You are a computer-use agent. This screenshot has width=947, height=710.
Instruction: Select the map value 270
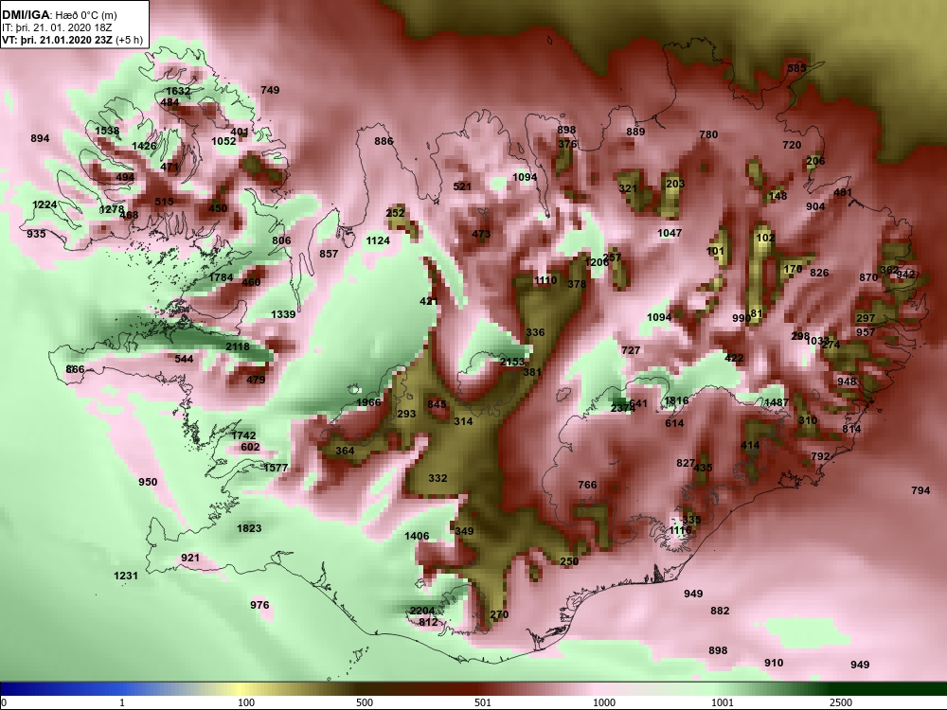(x=499, y=614)
